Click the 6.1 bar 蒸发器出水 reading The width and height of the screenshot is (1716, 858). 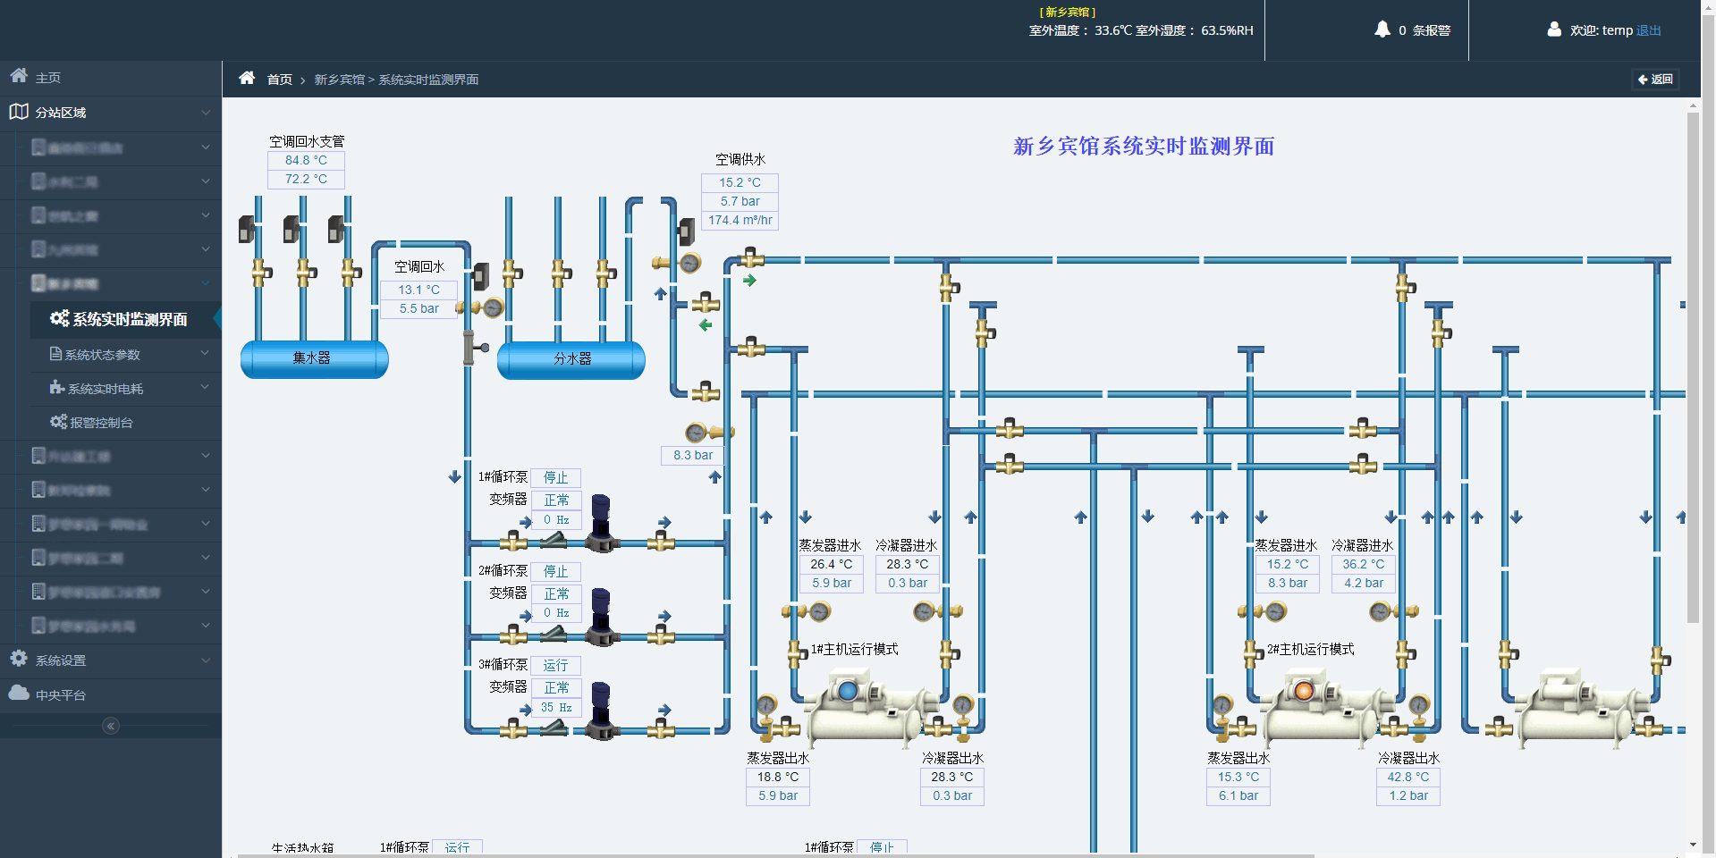click(1238, 795)
